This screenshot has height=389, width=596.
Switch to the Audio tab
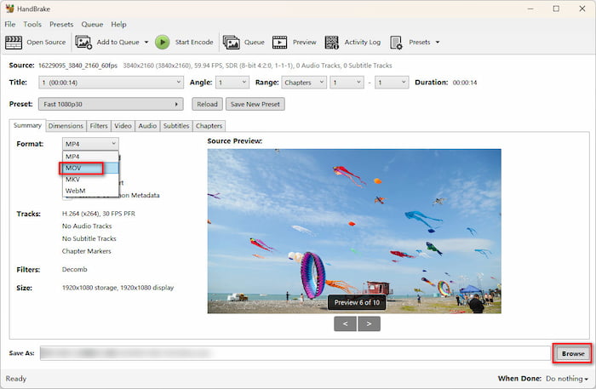147,126
